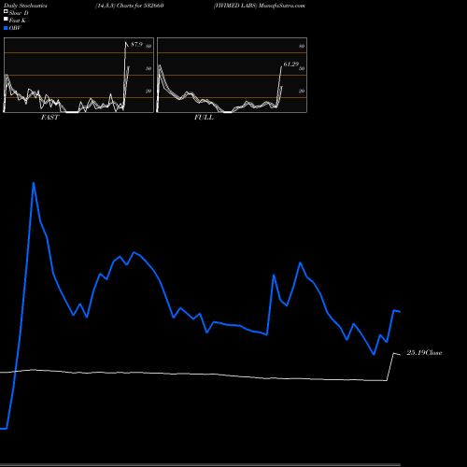Click the '(14,3,3) Charts for 532660' text
This screenshot has height=467, width=467.
[x=130, y=6]
